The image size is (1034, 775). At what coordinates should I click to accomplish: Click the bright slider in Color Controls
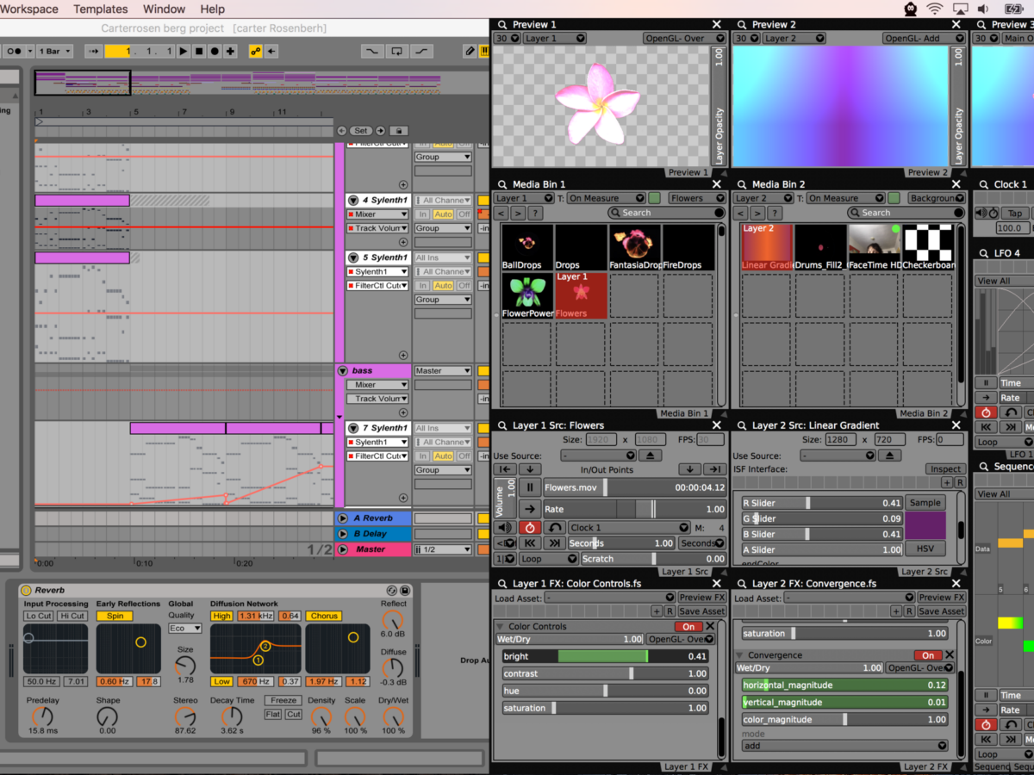[605, 656]
